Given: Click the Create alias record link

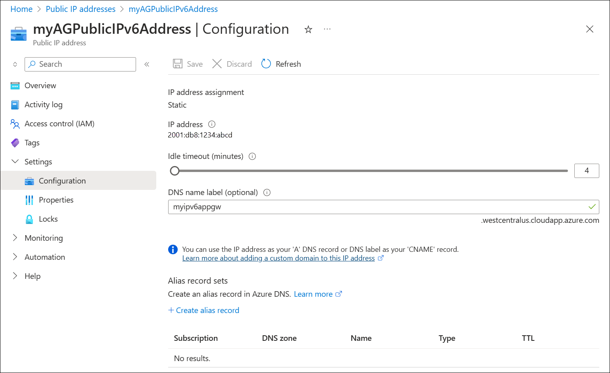Looking at the screenshot, I should (204, 310).
